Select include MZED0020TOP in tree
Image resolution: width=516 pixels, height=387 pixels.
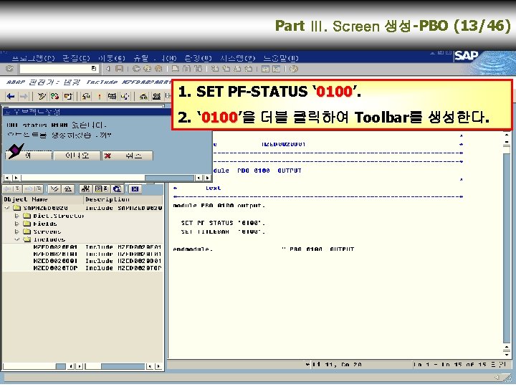pyautogui.click(x=56, y=268)
